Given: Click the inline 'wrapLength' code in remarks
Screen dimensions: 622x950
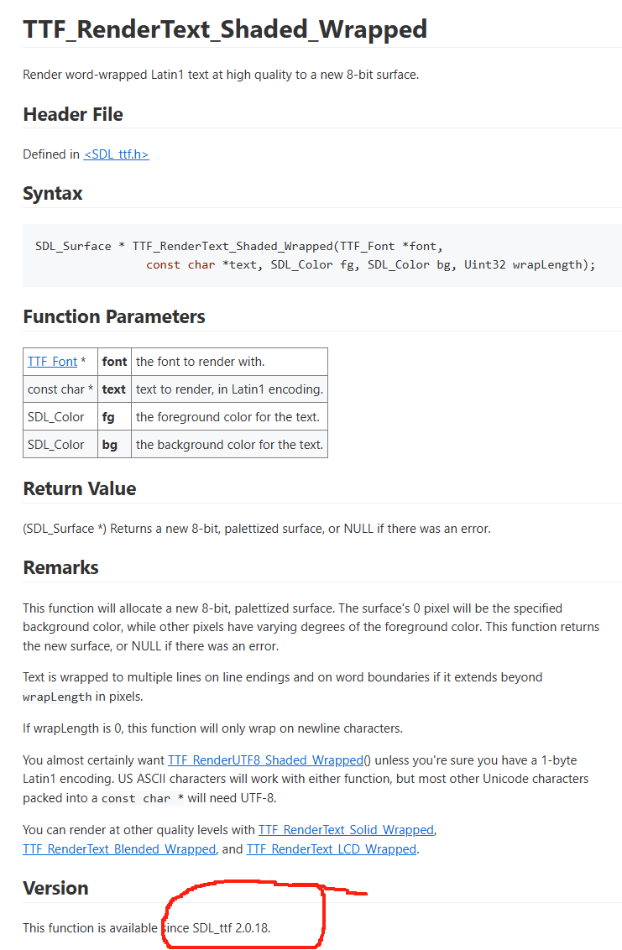Looking at the screenshot, I should coord(57,697).
